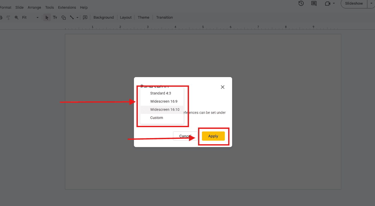Select the line tool

coord(72,17)
